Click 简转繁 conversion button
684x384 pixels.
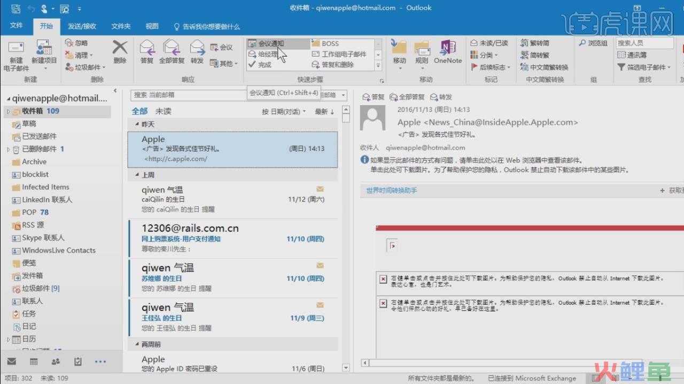pyautogui.click(x=535, y=55)
